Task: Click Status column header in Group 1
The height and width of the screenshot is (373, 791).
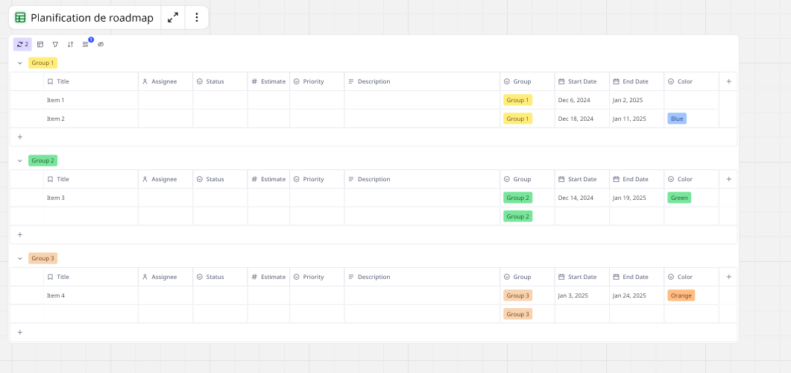Action: pyautogui.click(x=220, y=81)
